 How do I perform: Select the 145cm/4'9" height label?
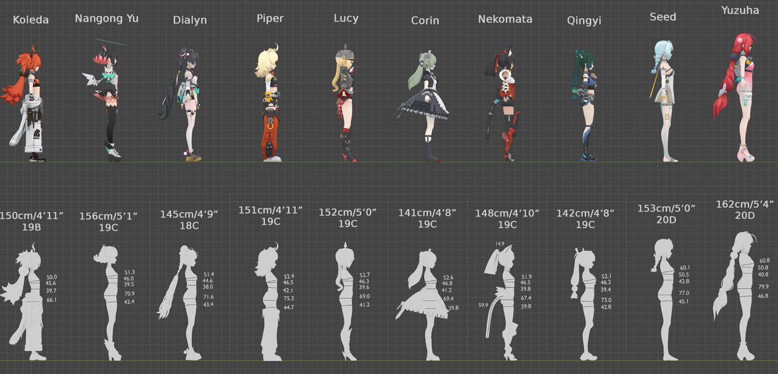click(188, 215)
